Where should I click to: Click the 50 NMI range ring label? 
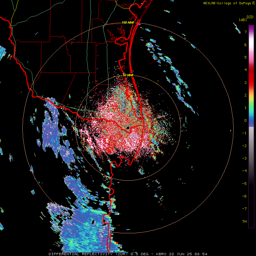[x=128, y=75]
